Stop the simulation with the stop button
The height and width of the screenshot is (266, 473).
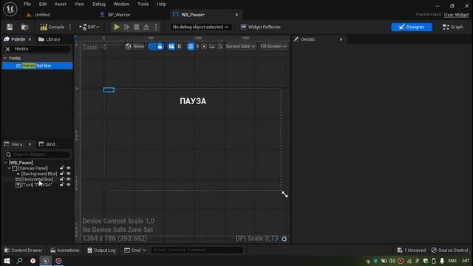(136, 27)
